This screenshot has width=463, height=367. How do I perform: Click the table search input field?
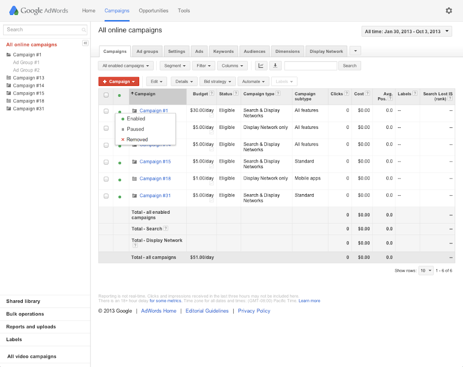click(310, 66)
